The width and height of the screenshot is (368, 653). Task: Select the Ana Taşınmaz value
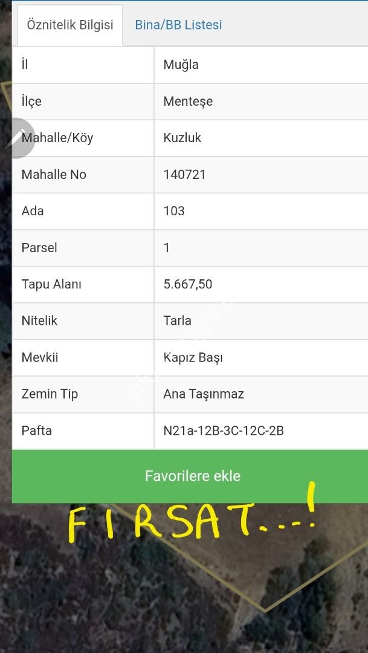204,394
